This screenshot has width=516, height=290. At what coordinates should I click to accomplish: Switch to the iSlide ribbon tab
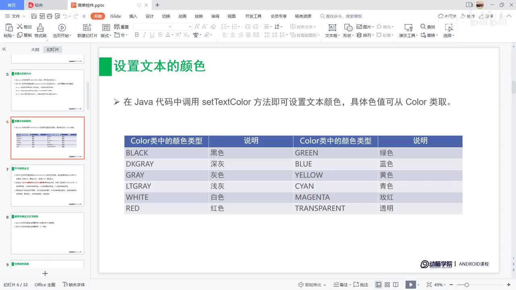click(116, 16)
